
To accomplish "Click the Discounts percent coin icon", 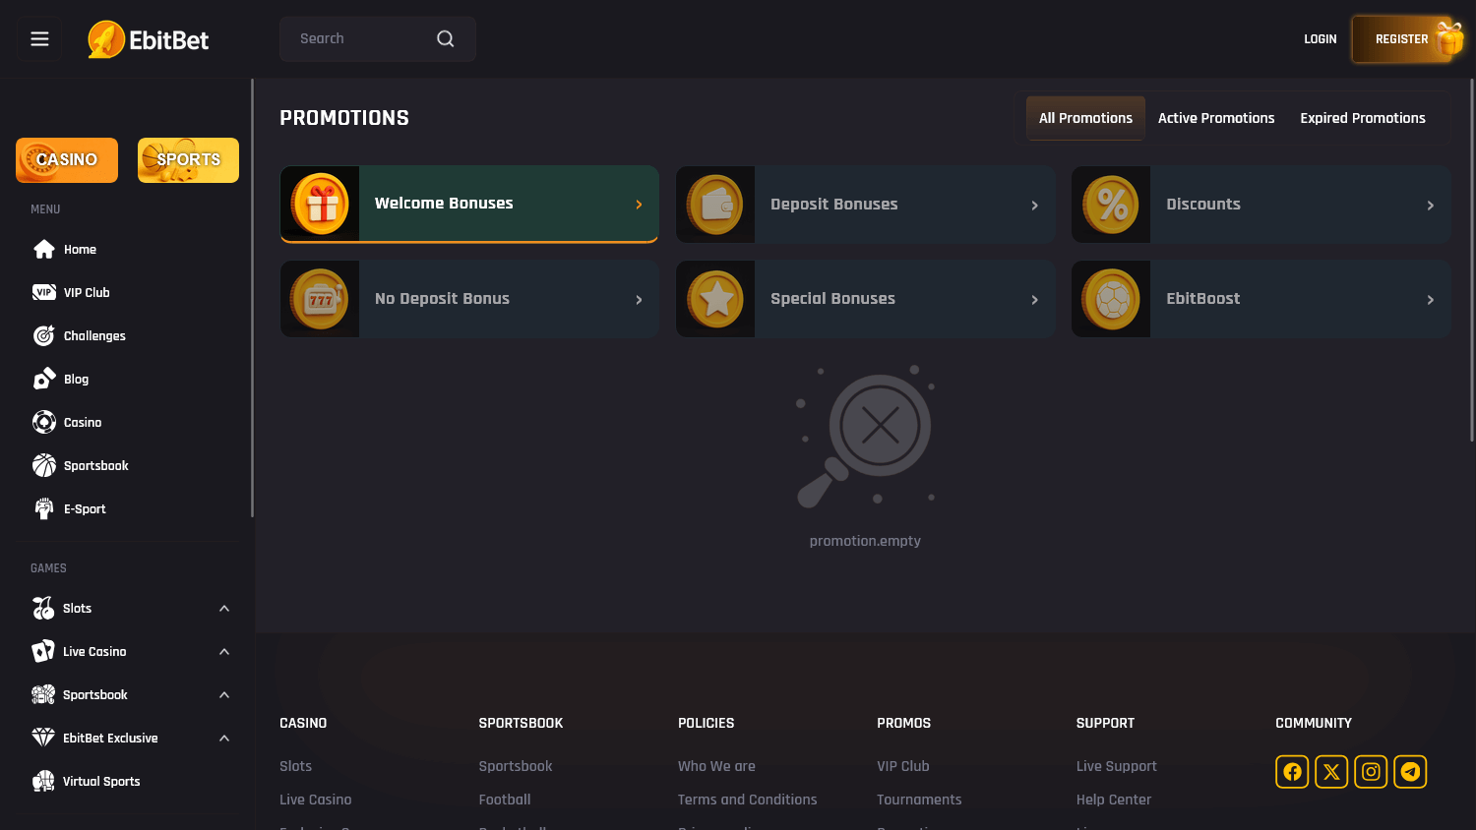I will click(1111, 205).
